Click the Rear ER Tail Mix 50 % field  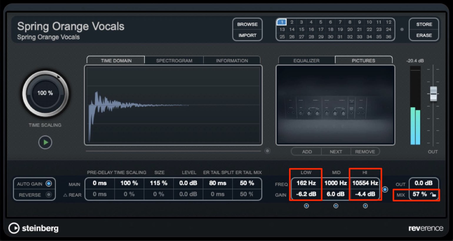coord(247,194)
